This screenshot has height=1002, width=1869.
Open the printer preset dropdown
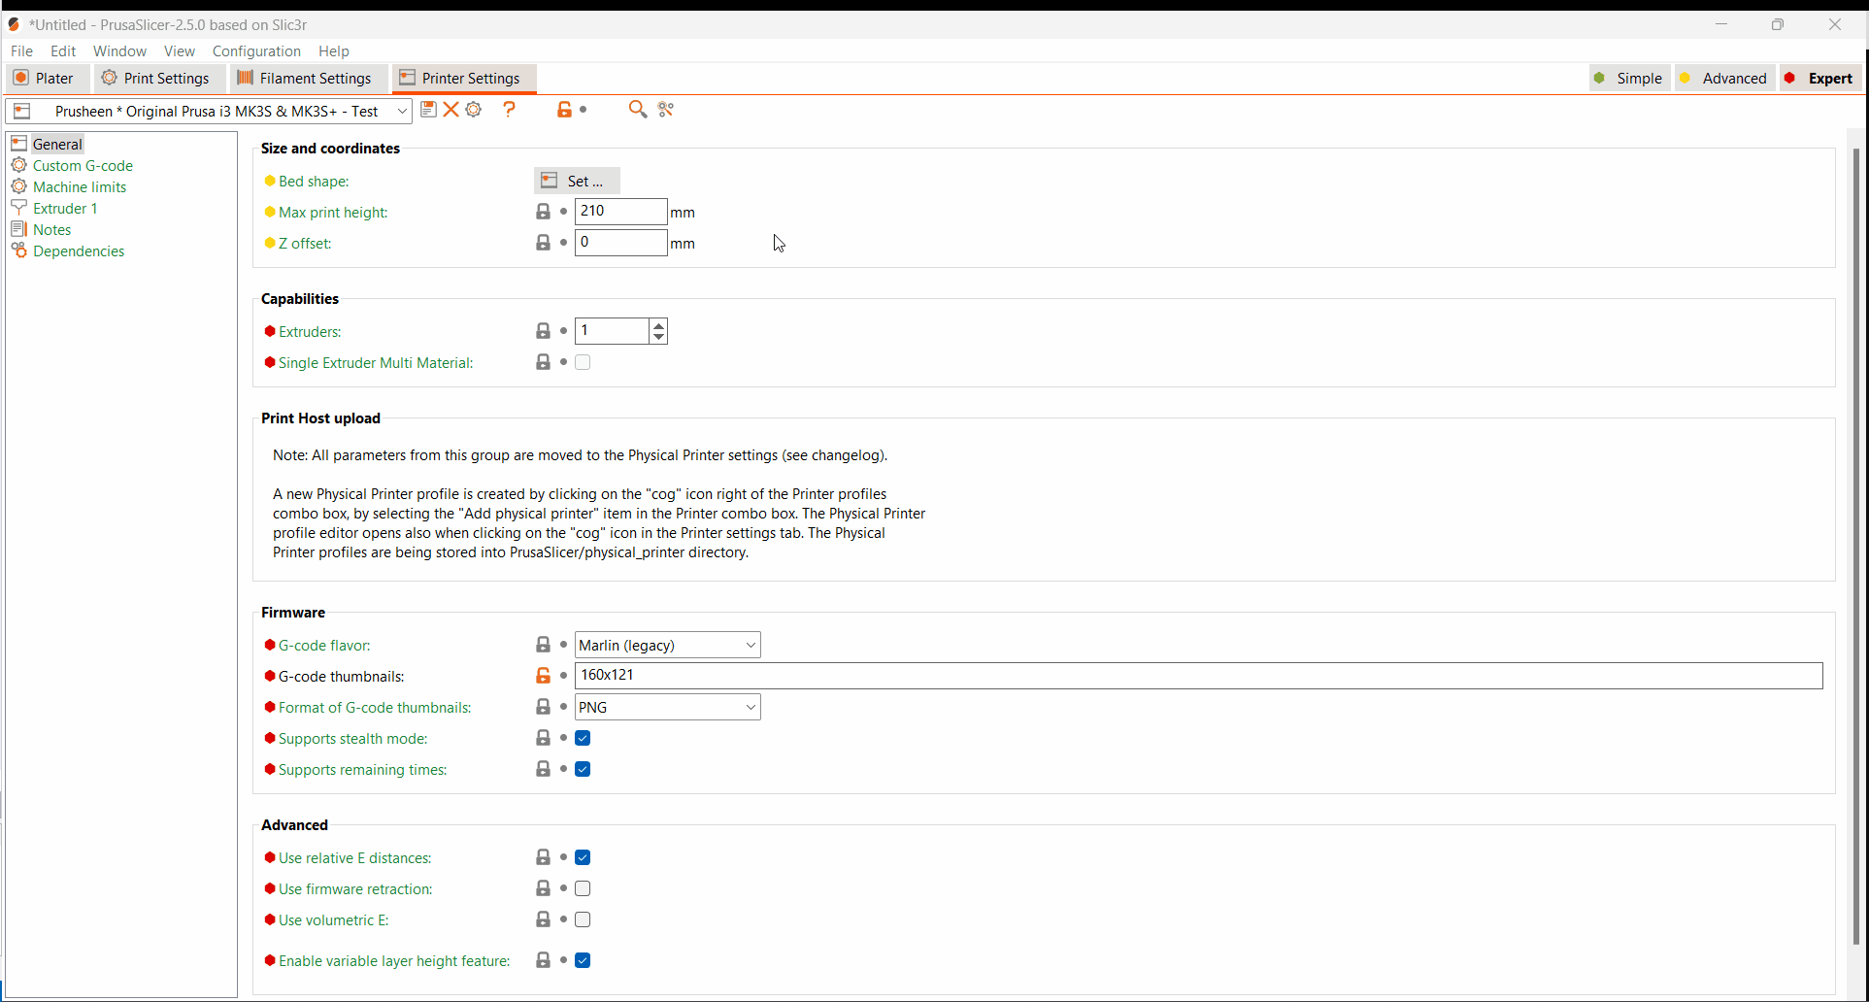(401, 111)
